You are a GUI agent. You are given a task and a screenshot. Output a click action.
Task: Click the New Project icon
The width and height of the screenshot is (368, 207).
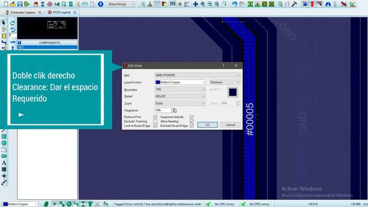point(6,4)
